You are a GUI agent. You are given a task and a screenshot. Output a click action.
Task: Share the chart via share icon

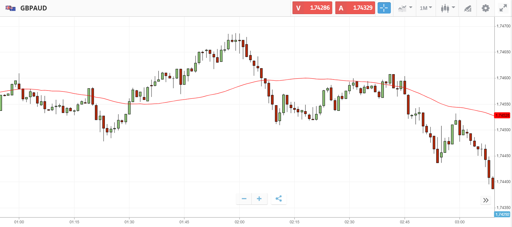279,199
